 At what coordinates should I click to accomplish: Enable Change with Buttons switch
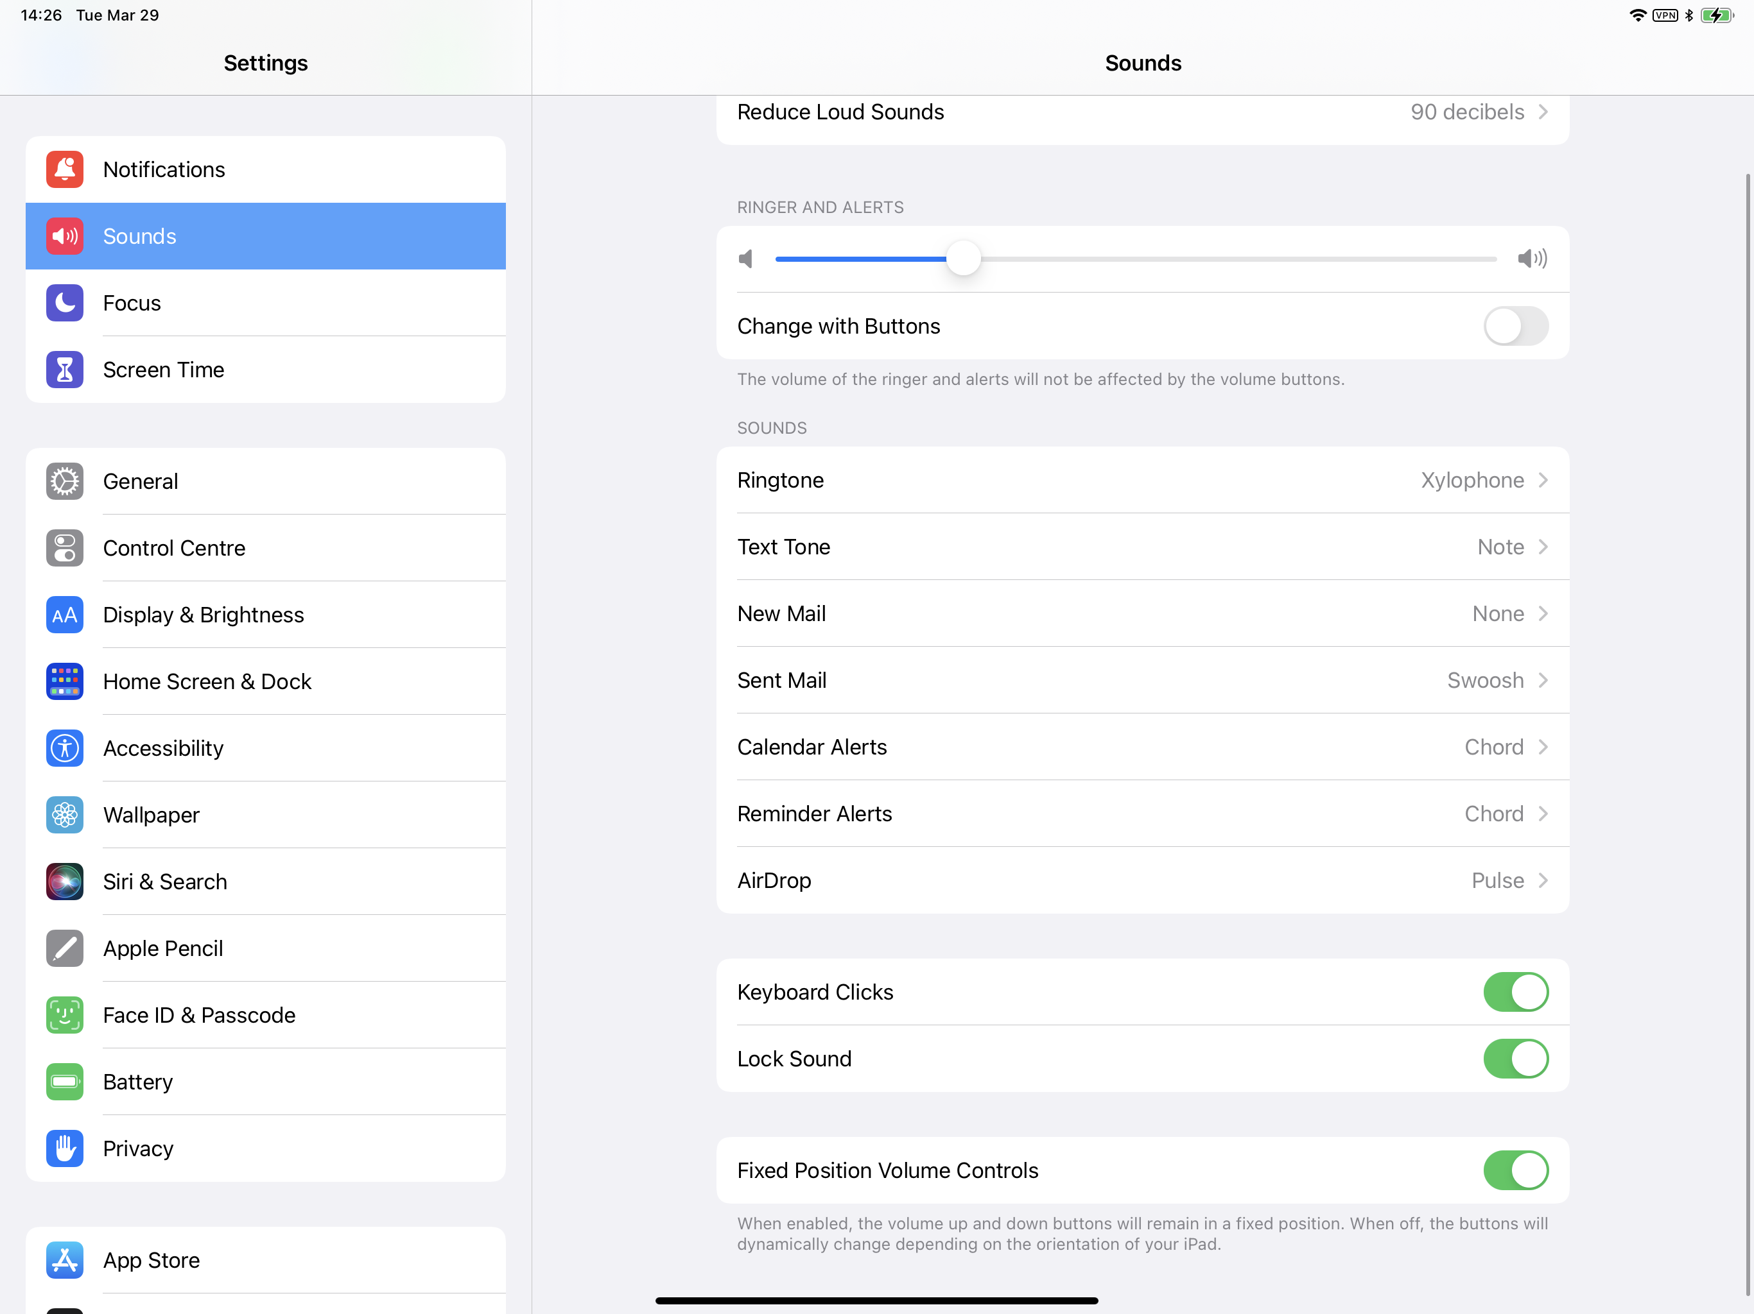(x=1515, y=326)
